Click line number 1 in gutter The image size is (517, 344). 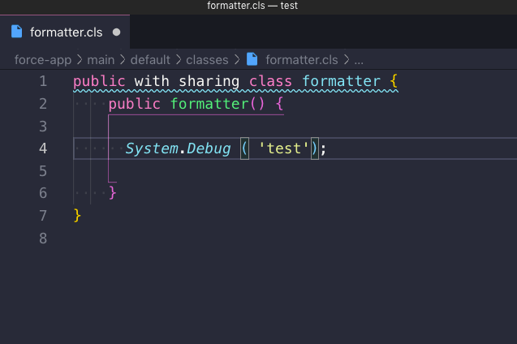point(43,81)
